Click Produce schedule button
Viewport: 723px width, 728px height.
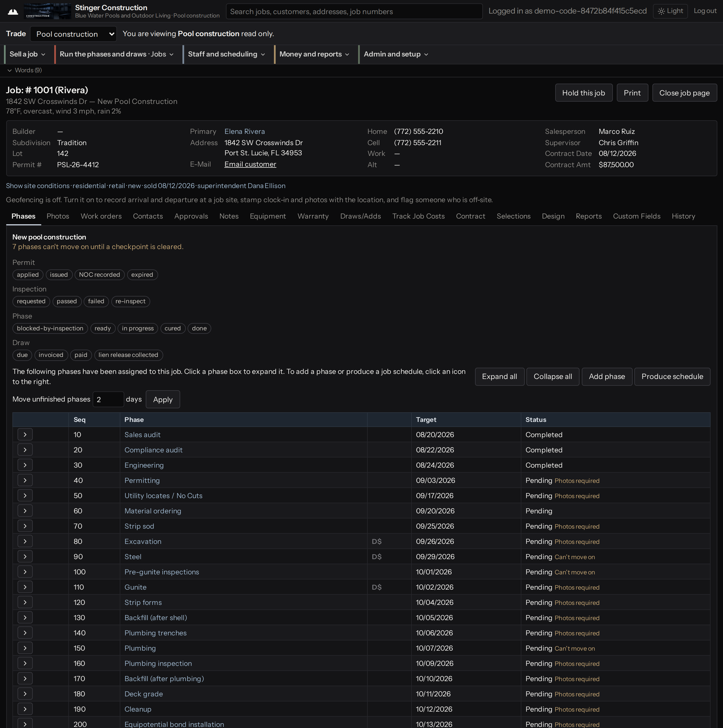pos(672,376)
